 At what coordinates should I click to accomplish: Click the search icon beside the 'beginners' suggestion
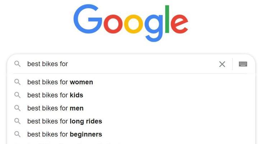(17, 134)
